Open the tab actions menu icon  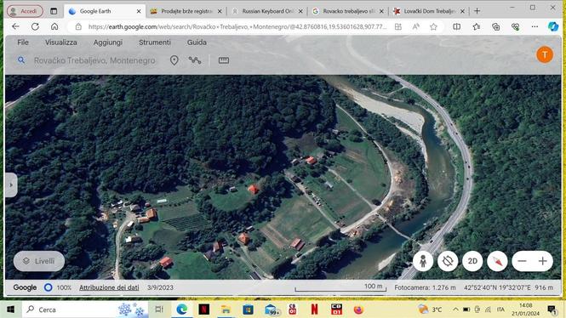click(x=54, y=11)
